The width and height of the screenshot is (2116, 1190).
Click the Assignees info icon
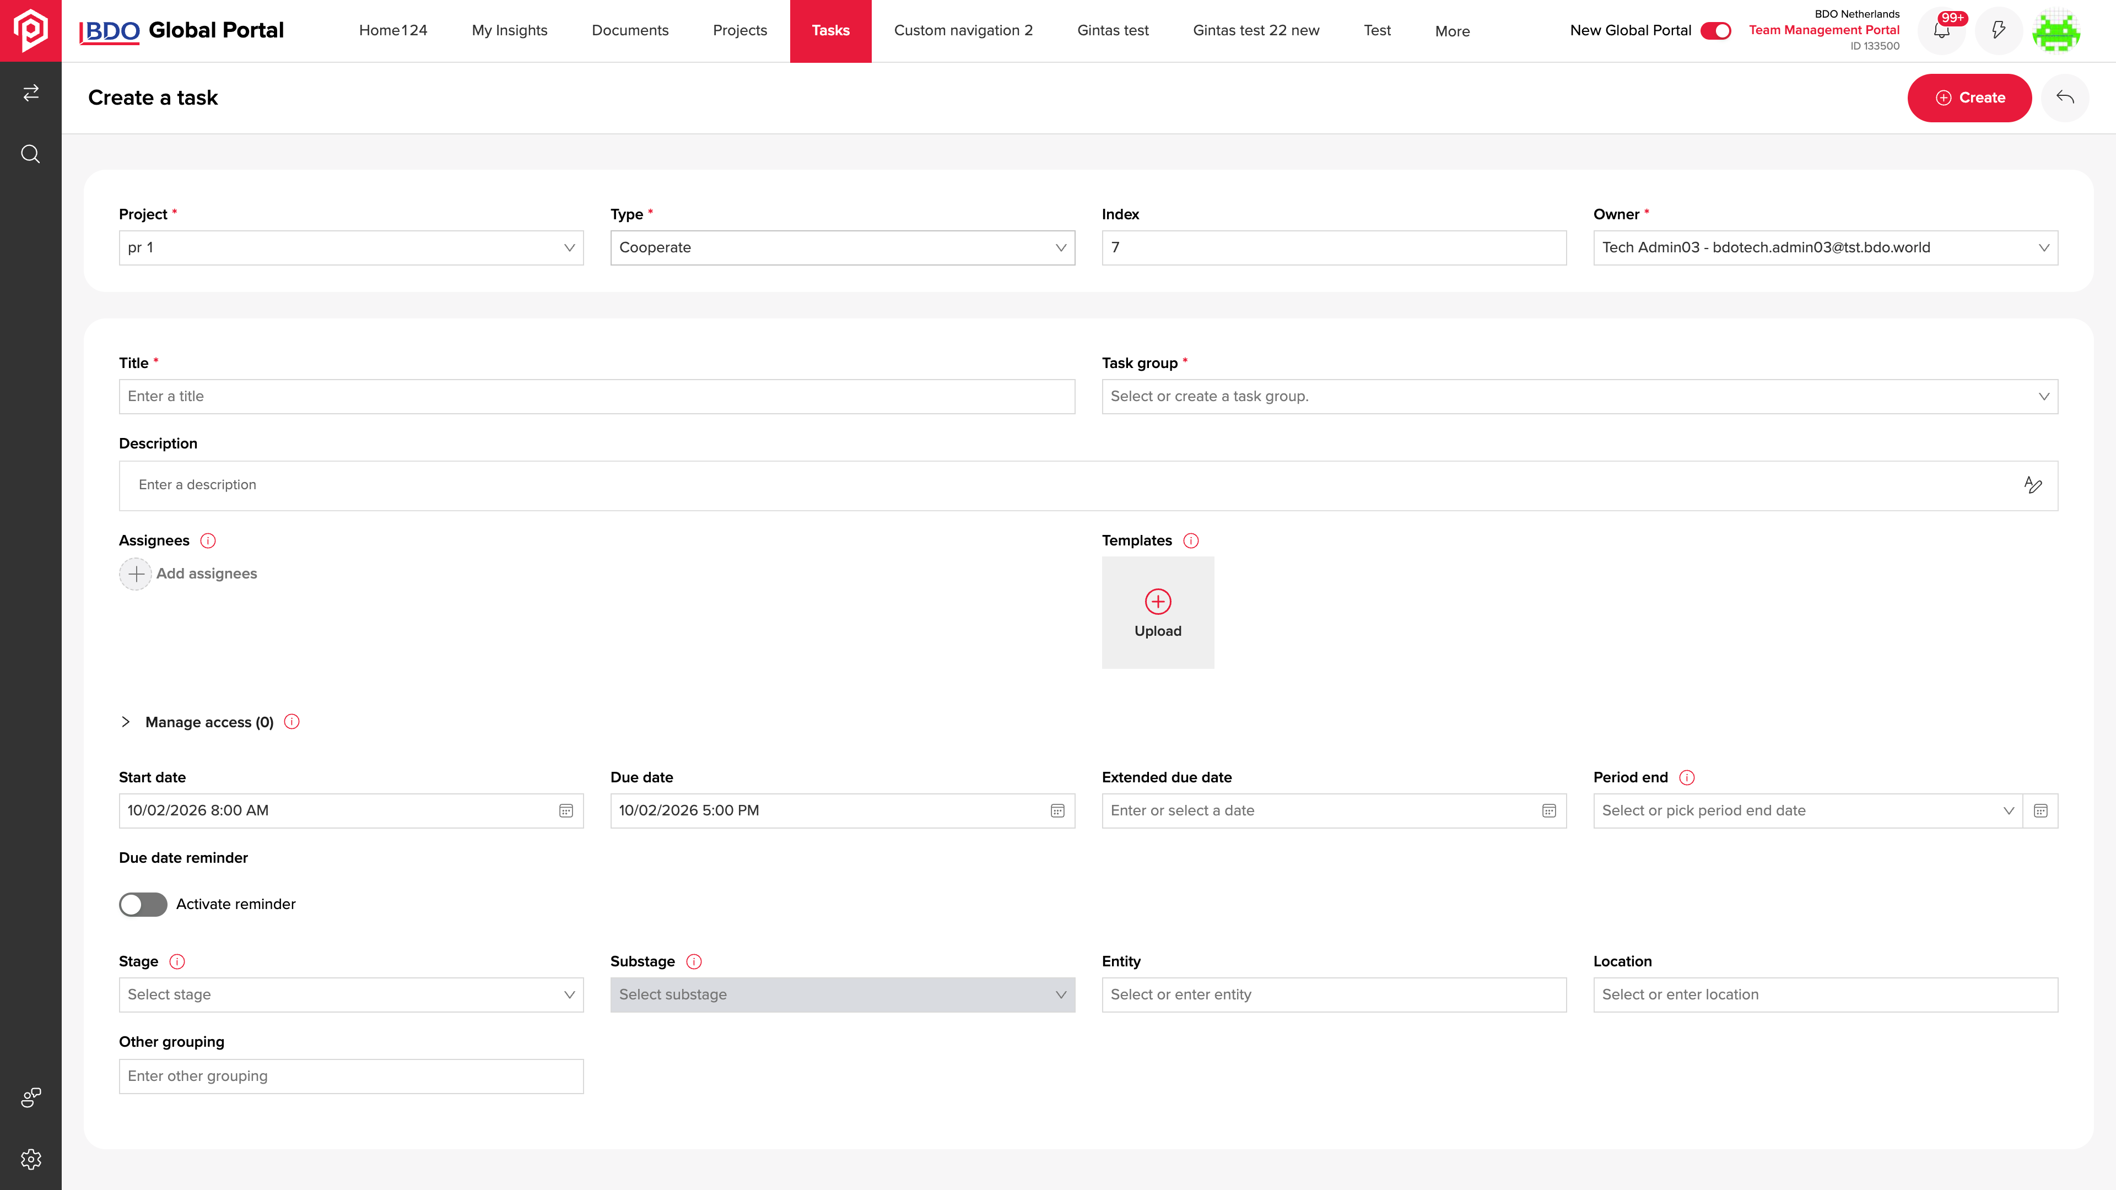(208, 540)
